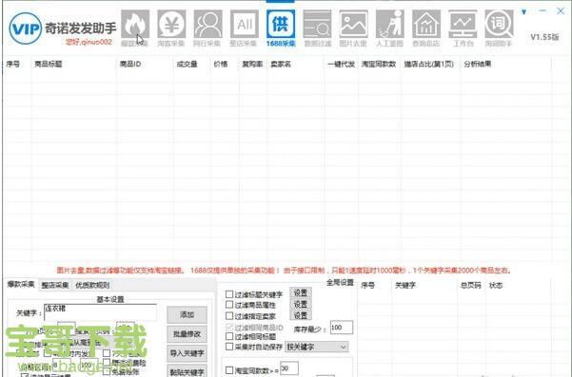Focus the 关键字 text box containing 连衣裙
Viewport: 572px width, 377px height.
[100, 312]
